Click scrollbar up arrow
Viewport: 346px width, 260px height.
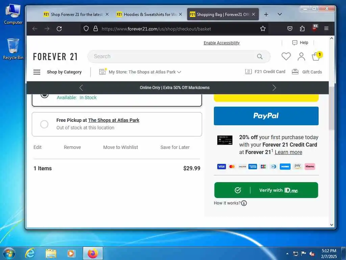click(x=331, y=38)
